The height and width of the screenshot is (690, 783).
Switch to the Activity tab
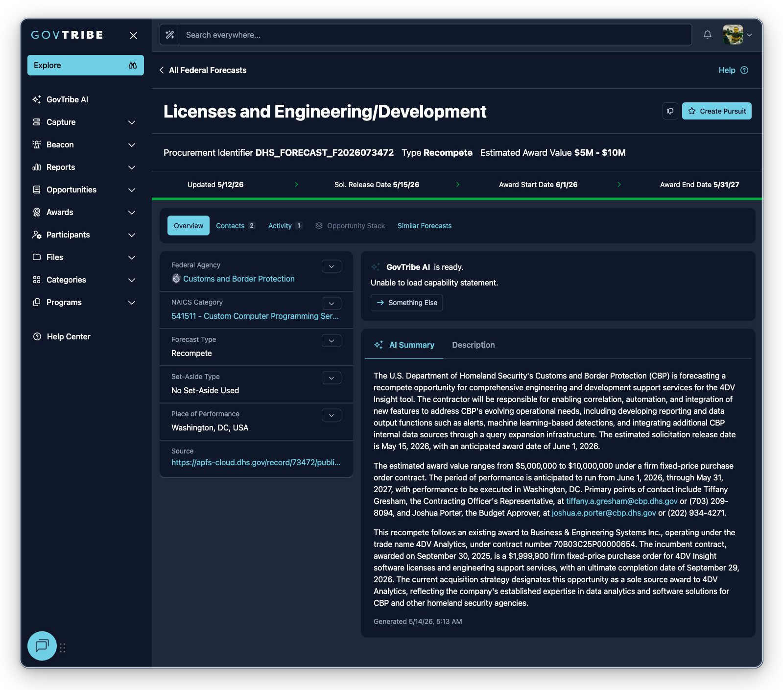click(x=285, y=226)
